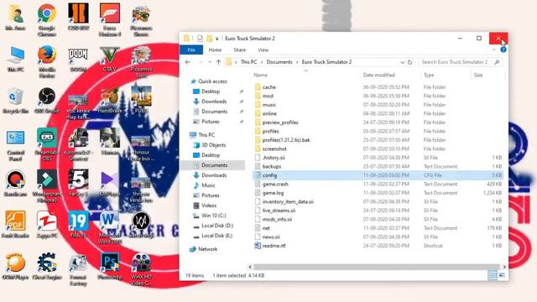
Task: Open the HandBrake desktop shortcut
Action: 110,101
